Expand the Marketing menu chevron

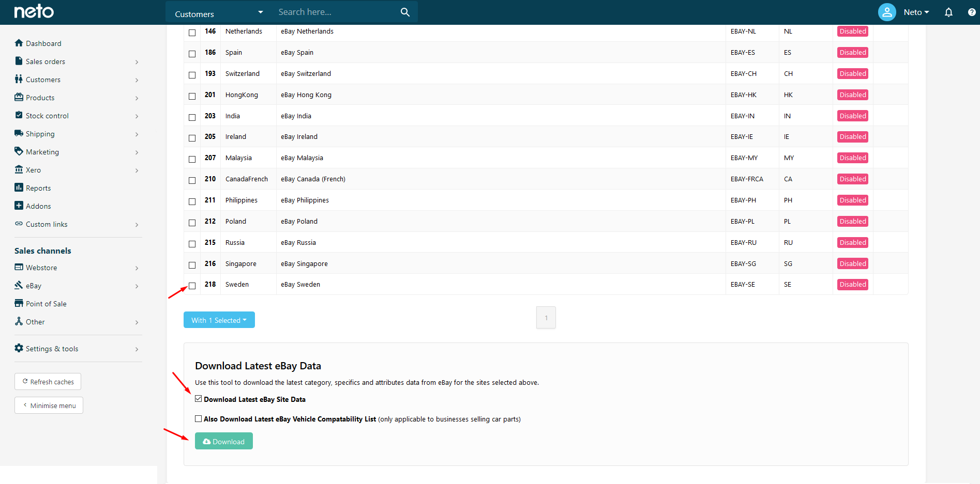[x=137, y=152]
